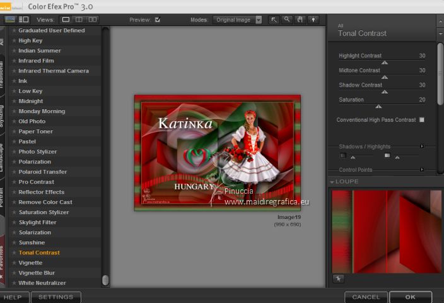
Task: Click the background color lightbulb icon
Action: point(313,20)
